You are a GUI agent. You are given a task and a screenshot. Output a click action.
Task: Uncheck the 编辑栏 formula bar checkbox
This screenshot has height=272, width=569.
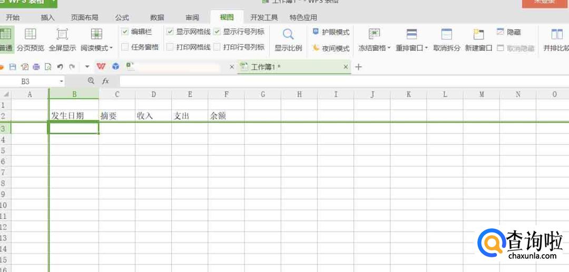click(x=125, y=32)
